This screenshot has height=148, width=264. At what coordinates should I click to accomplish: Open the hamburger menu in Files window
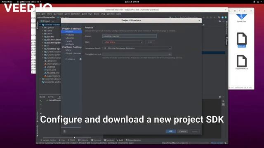[245, 11]
